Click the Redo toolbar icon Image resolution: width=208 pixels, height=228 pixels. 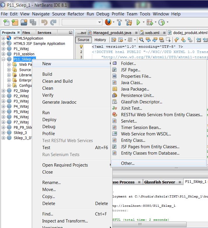coord(53,22)
